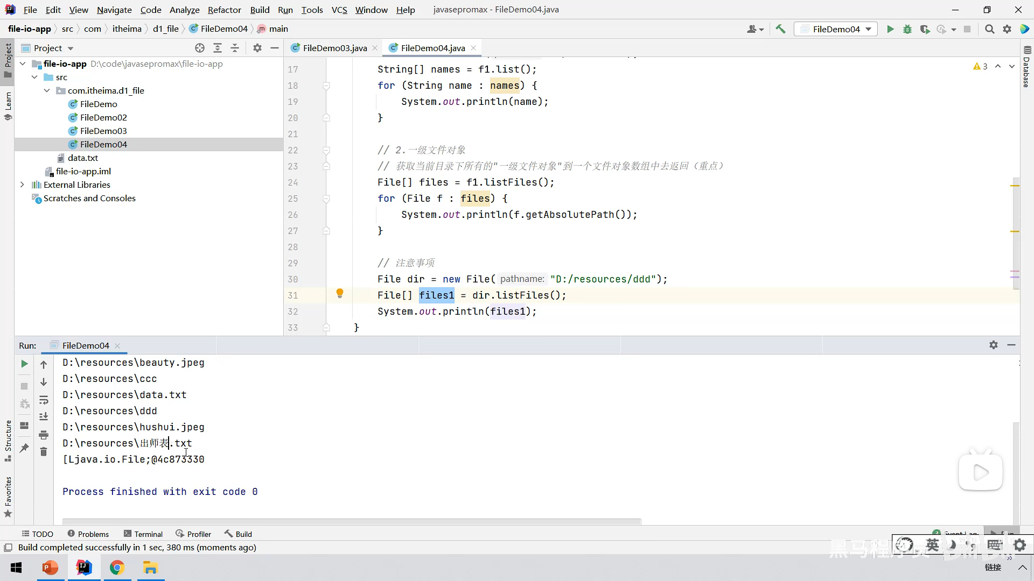Click the console horizontal scrollbar

[x=351, y=521]
